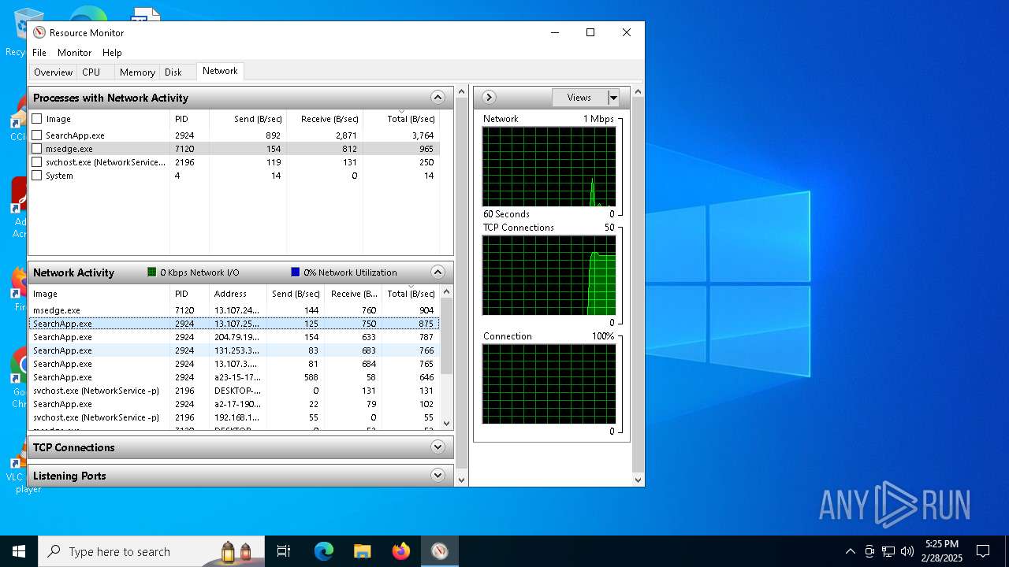Open File Explorer from the taskbar
The width and height of the screenshot is (1009, 567).
coord(362,551)
